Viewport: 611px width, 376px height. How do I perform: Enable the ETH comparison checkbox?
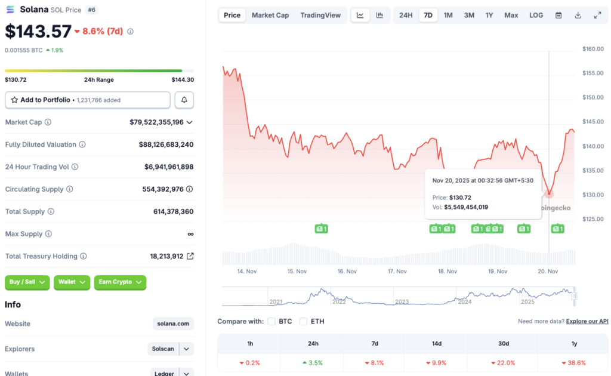pyautogui.click(x=304, y=321)
